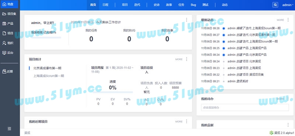
Task: Open the 我的近期项目 block options menu
Action: 187,122
